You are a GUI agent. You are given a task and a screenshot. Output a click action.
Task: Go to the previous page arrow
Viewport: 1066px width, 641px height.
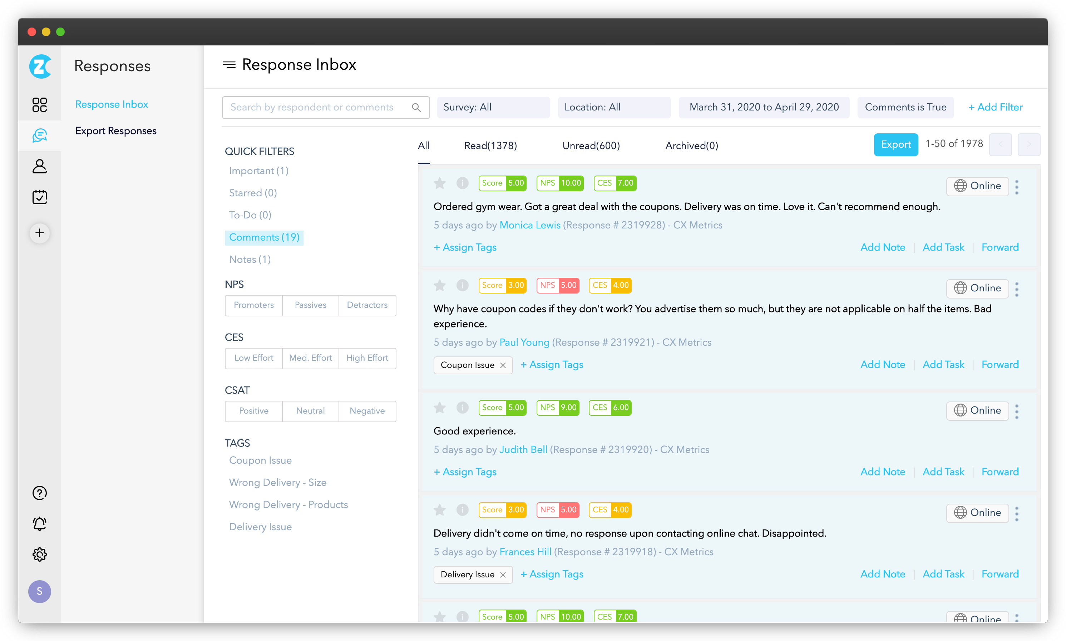click(1000, 145)
